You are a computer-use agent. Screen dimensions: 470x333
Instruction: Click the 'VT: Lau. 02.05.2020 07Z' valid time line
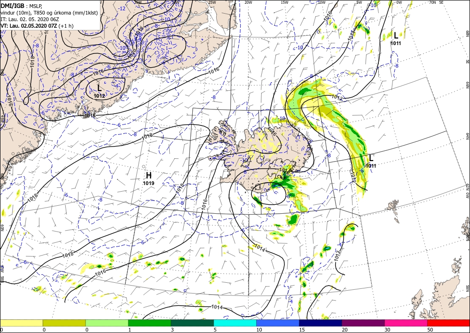(29, 26)
